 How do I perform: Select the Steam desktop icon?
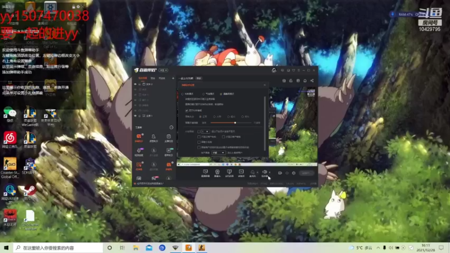coord(30,192)
